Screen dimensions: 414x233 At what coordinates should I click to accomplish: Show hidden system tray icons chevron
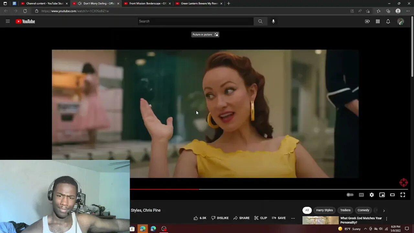point(365,229)
